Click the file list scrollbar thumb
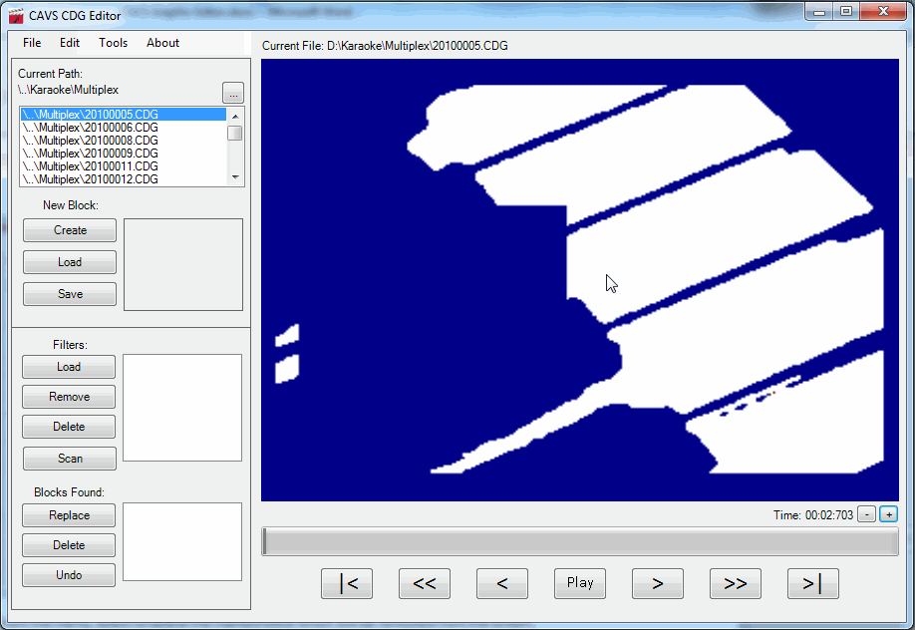Viewport: 915px width, 630px height. (235, 134)
